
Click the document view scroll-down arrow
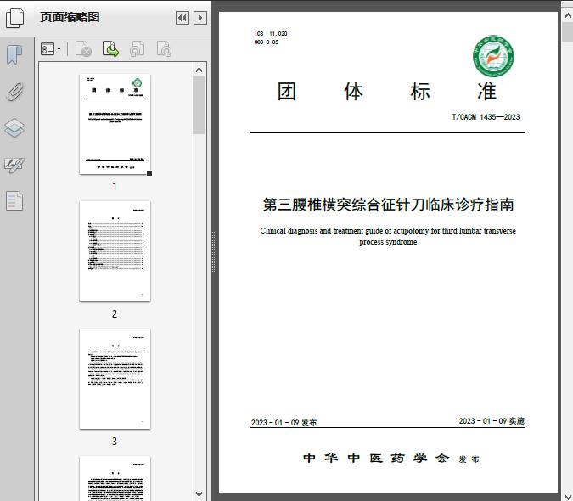pyautogui.click(x=568, y=496)
